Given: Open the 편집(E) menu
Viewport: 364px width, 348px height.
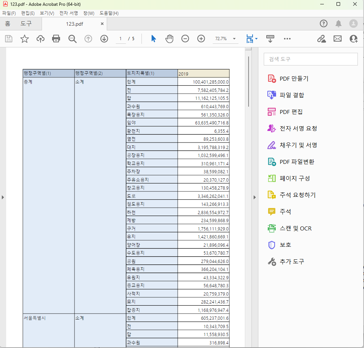Looking at the screenshot, I should [x=28, y=13].
